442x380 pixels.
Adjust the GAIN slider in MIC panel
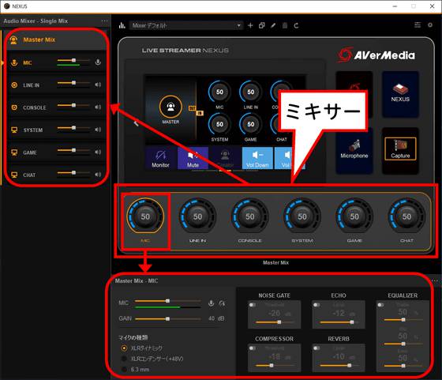click(168, 319)
